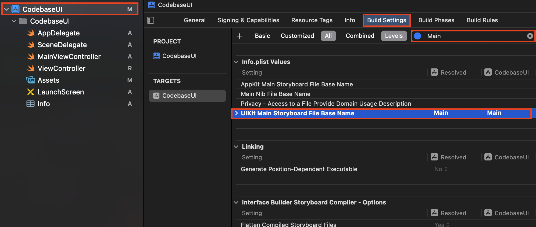The width and height of the screenshot is (536, 227).
Task: Click the search field containing Main
Action: point(473,36)
